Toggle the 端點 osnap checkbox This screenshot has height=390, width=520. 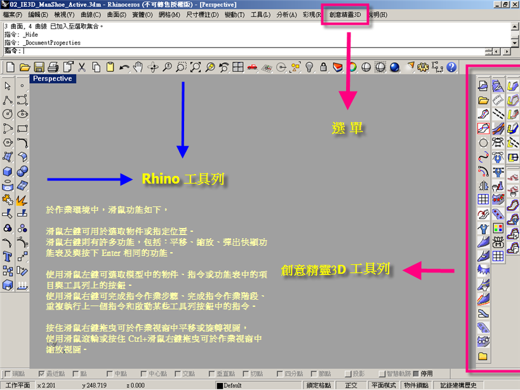[7, 374]
